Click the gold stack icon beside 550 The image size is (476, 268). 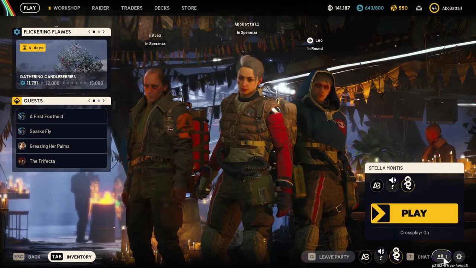pyautogui.click(x=393, y=8)
